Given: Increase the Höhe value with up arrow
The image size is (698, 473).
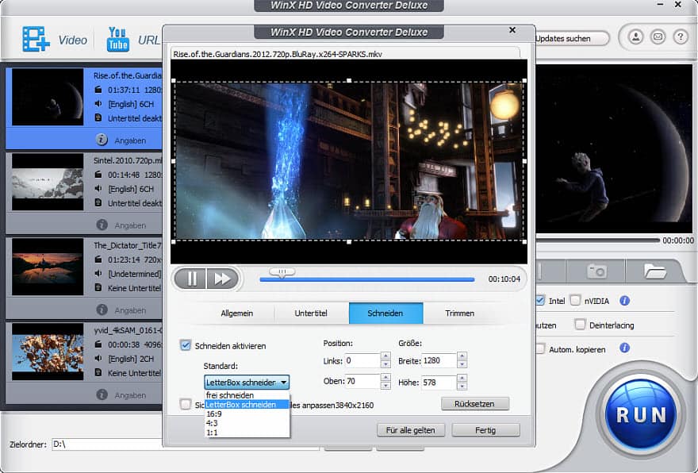Looking at the screenshot, I should tap(462, 378).
